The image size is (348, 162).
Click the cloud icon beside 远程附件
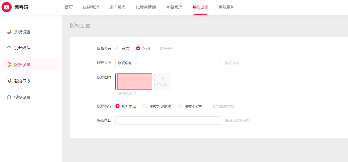click(x=9, y=48)
